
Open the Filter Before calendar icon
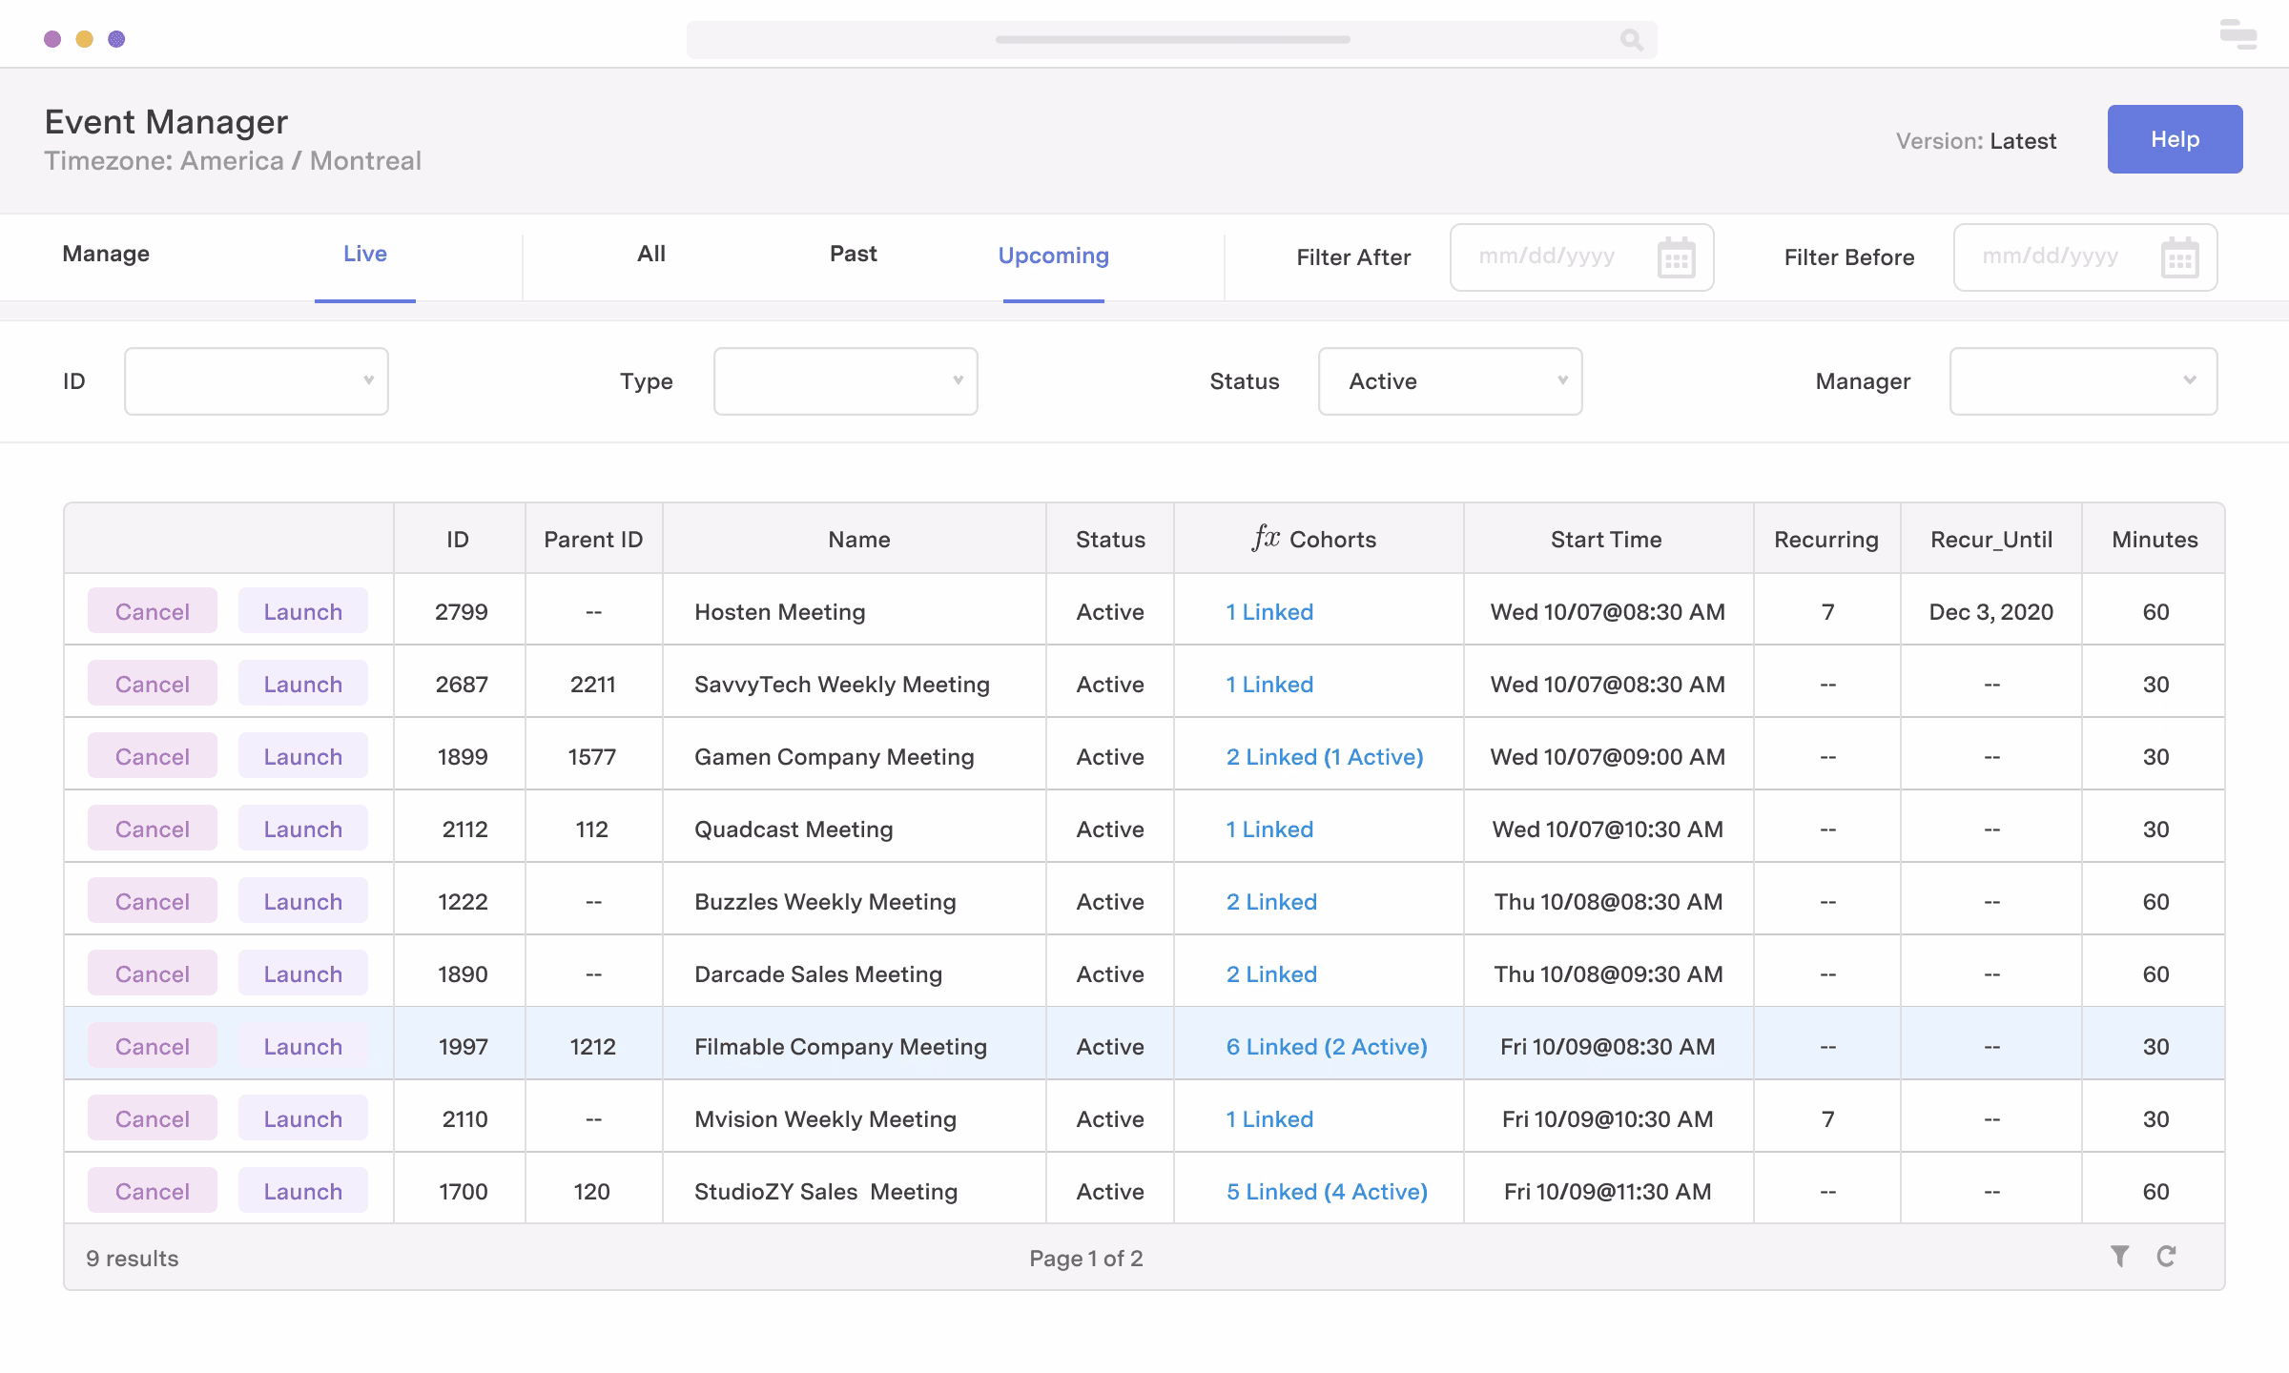(x=2179, y=258)
